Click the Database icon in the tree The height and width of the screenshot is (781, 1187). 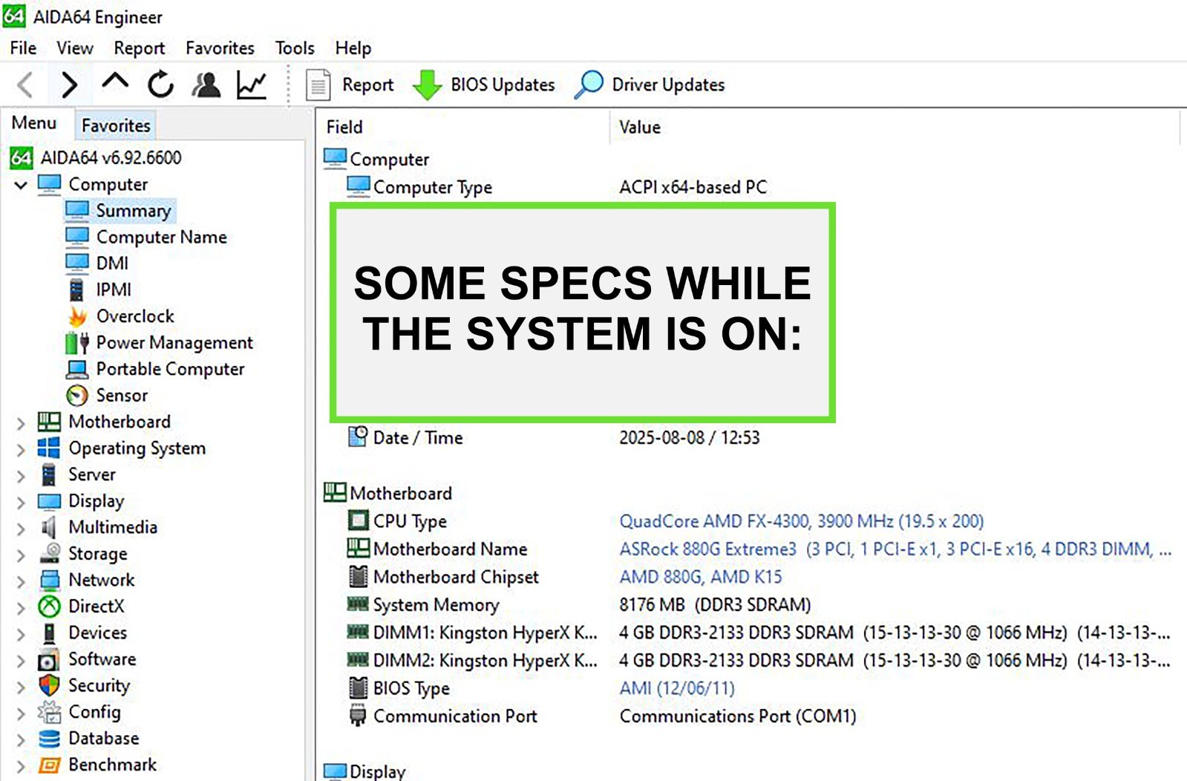49,739
